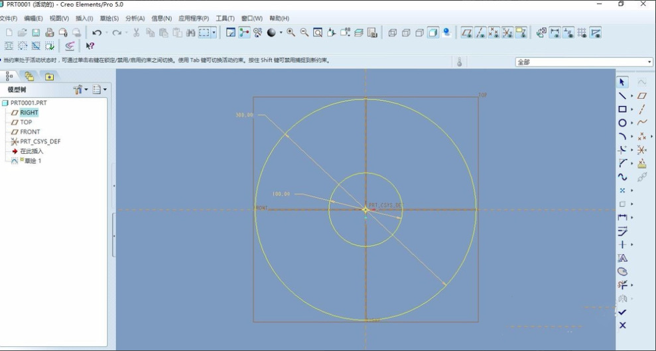Click the checkmark to finish sketch
Image resolution: width=656 pixels, height=351 pixels.
tap(622, 312)
